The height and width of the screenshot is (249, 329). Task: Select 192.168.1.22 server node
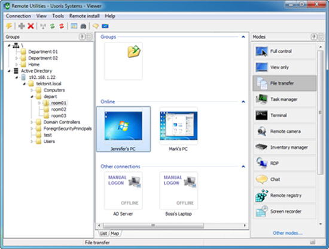[x=42, y=77]
